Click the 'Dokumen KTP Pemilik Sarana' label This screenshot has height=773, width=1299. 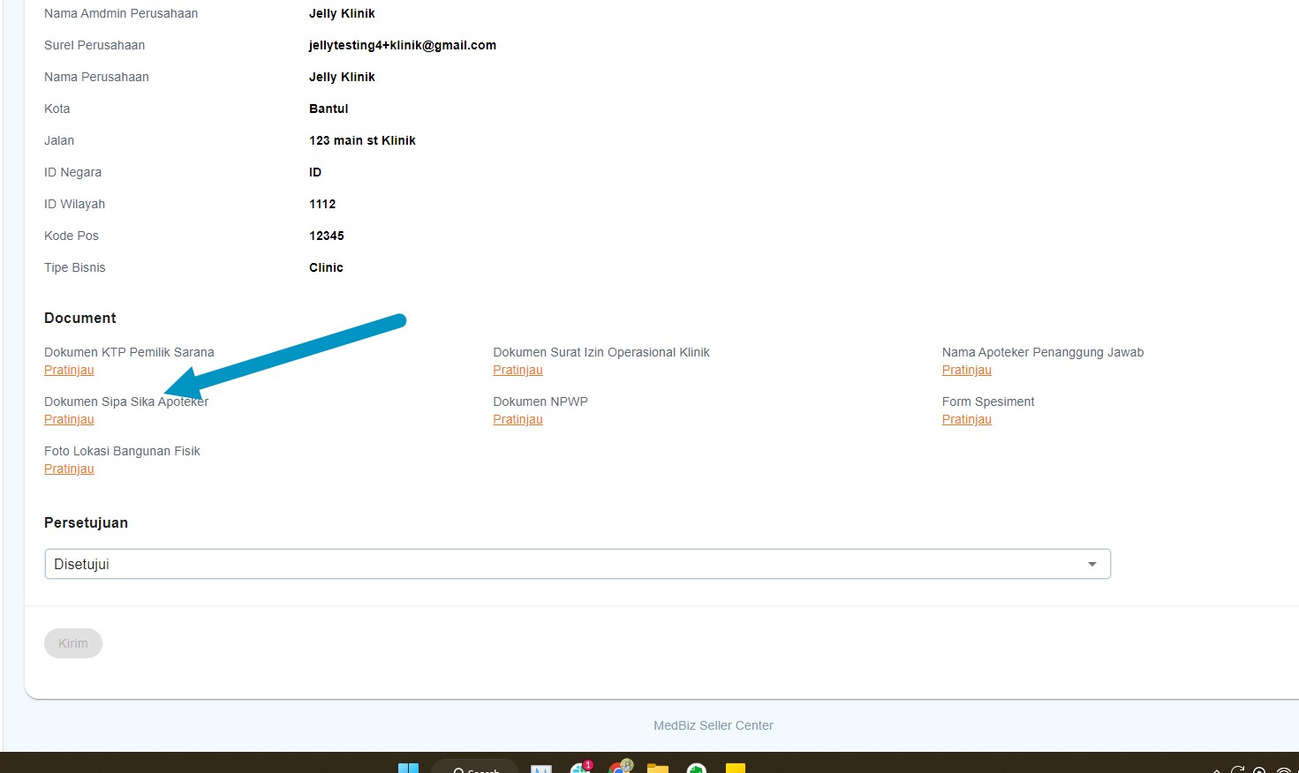point(129,352)
